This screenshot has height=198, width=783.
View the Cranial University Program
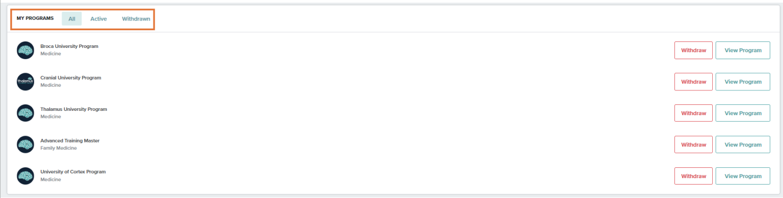[x=743, y=82]
